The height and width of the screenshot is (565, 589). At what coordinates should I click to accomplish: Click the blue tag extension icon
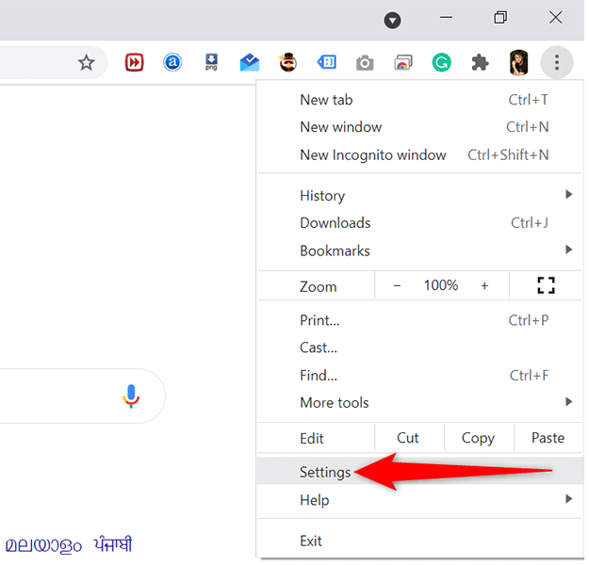[327, 62]
